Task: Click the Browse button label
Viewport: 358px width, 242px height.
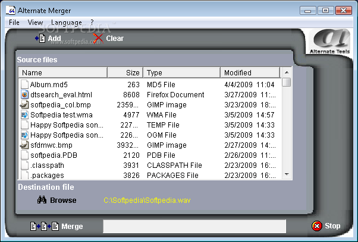Action: click(x=63, y=200)
